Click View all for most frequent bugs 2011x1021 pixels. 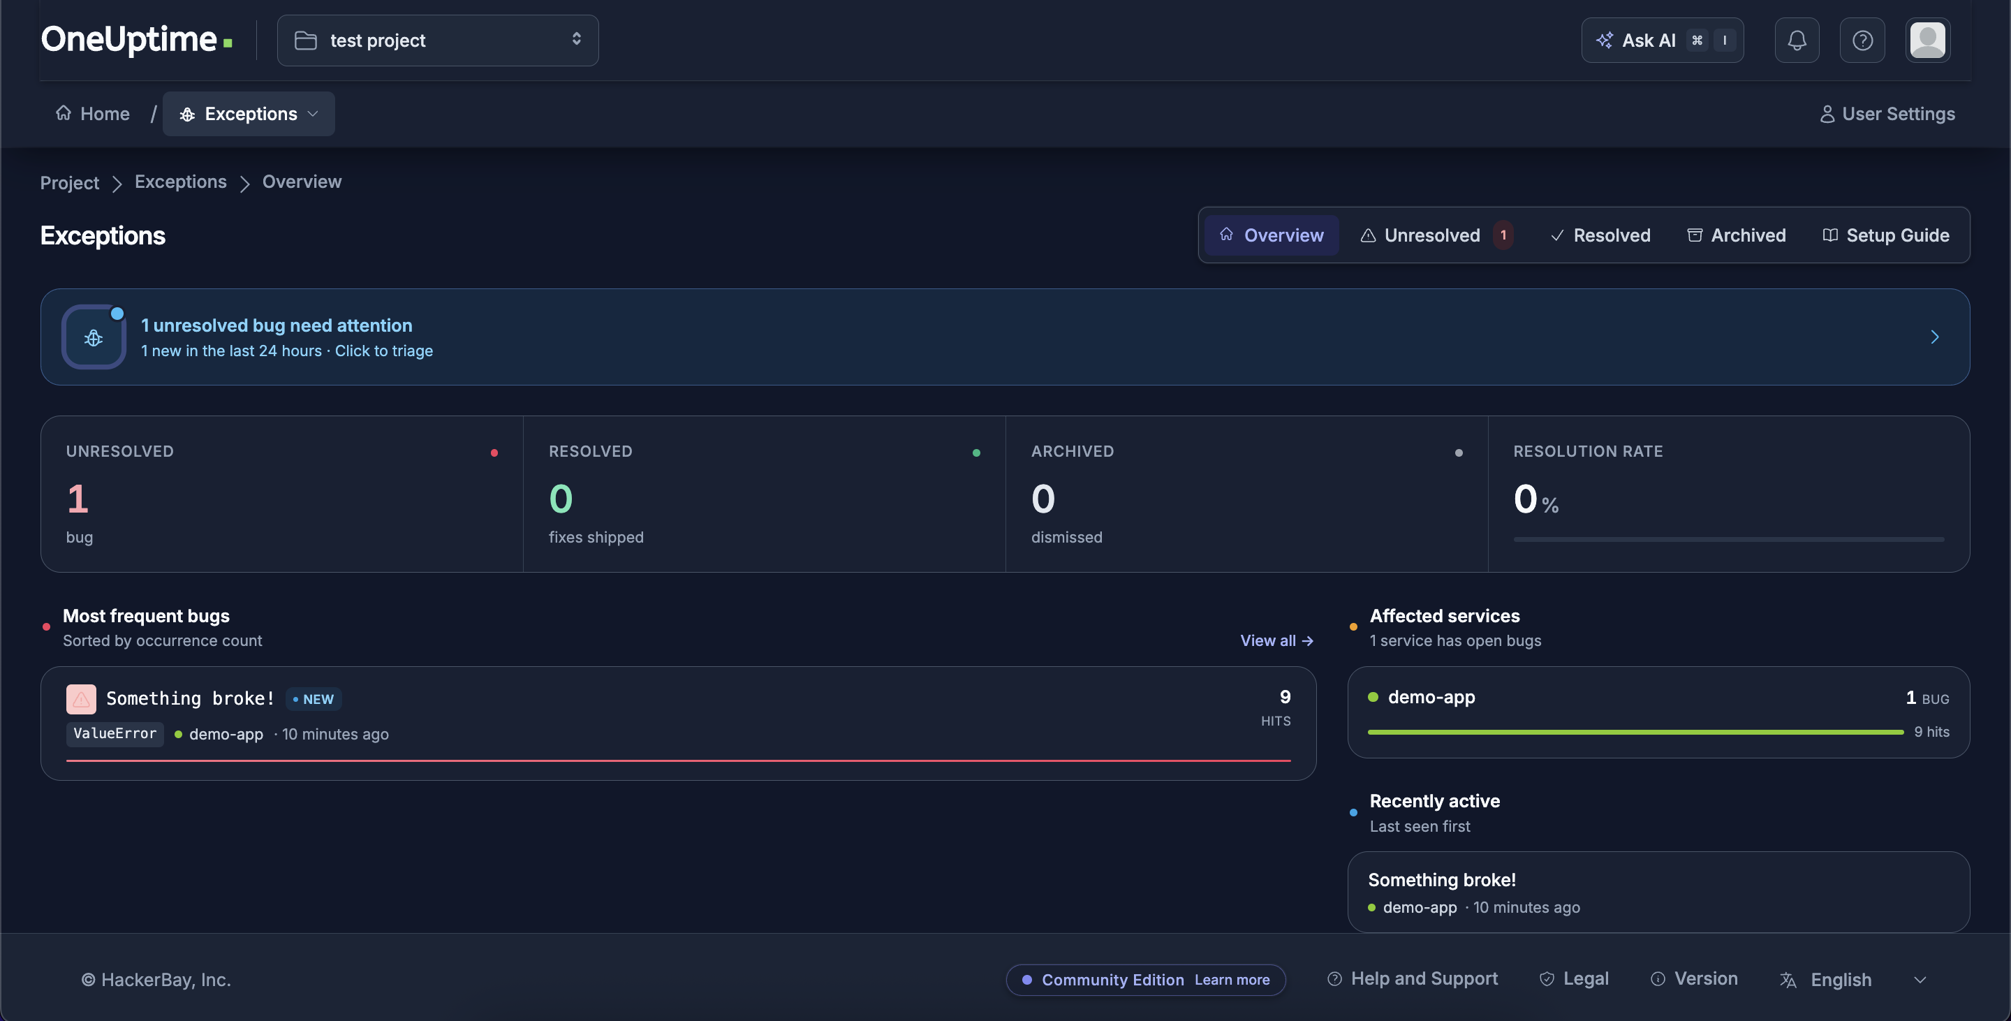pos(1276,640)
